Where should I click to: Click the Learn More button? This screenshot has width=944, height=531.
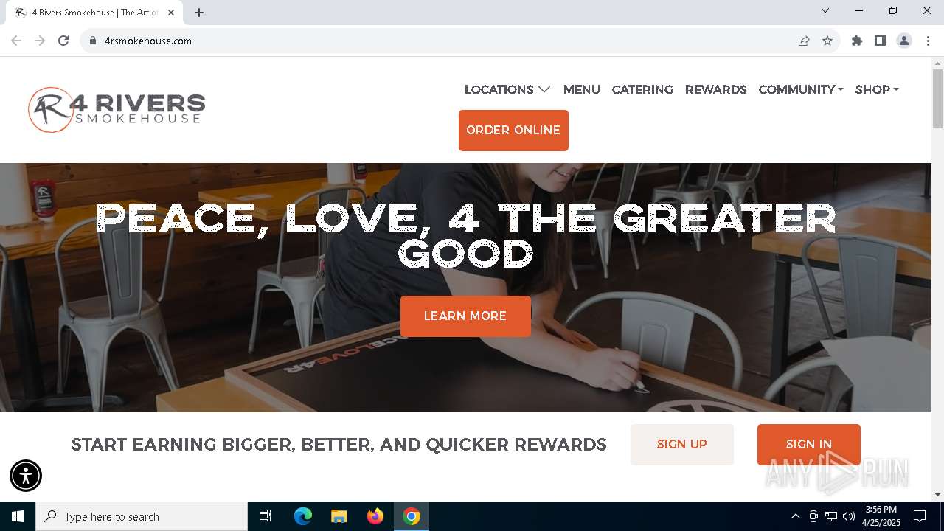coord(465,316)
